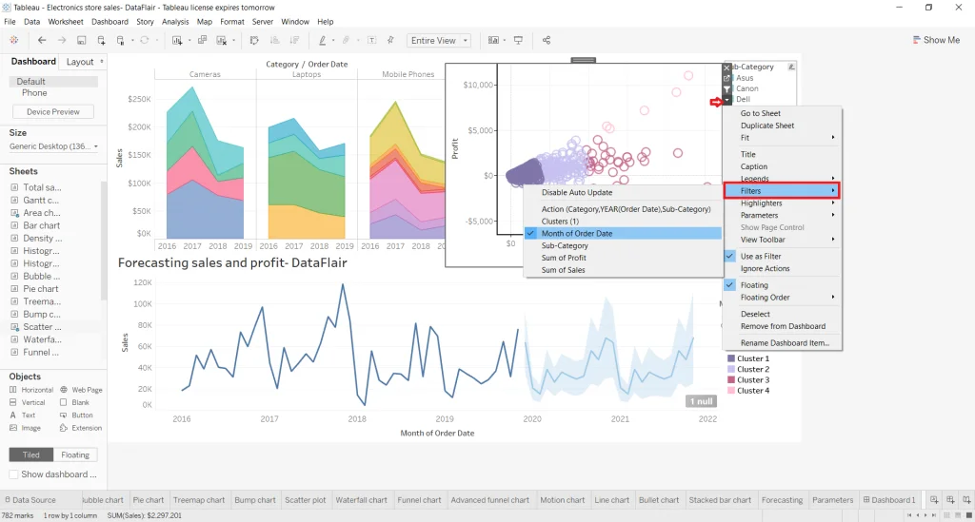This screenshot has height=522, width=975.
Task: Open the Analysis menu
Action: point(175,22)
